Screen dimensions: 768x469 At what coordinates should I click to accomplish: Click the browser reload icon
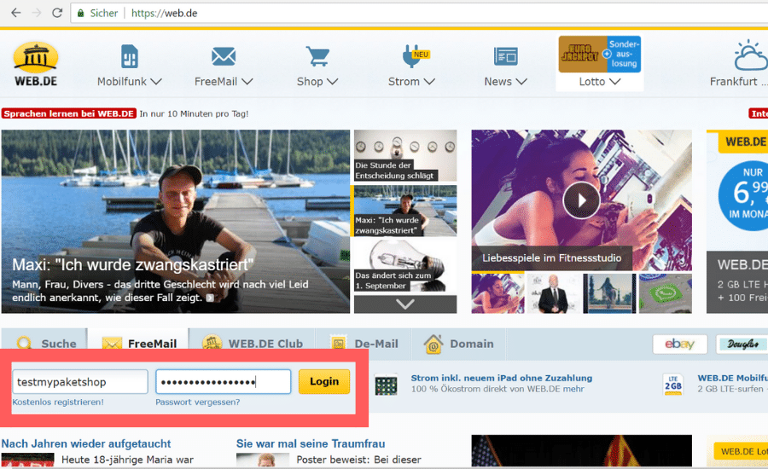57,14
